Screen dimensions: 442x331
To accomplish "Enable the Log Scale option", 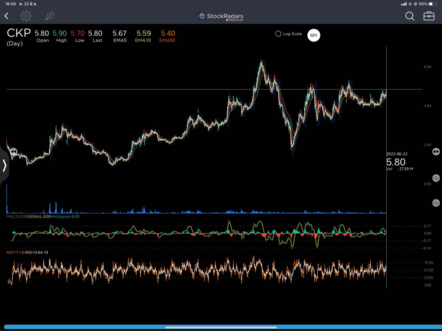I will tap(278, 34).
